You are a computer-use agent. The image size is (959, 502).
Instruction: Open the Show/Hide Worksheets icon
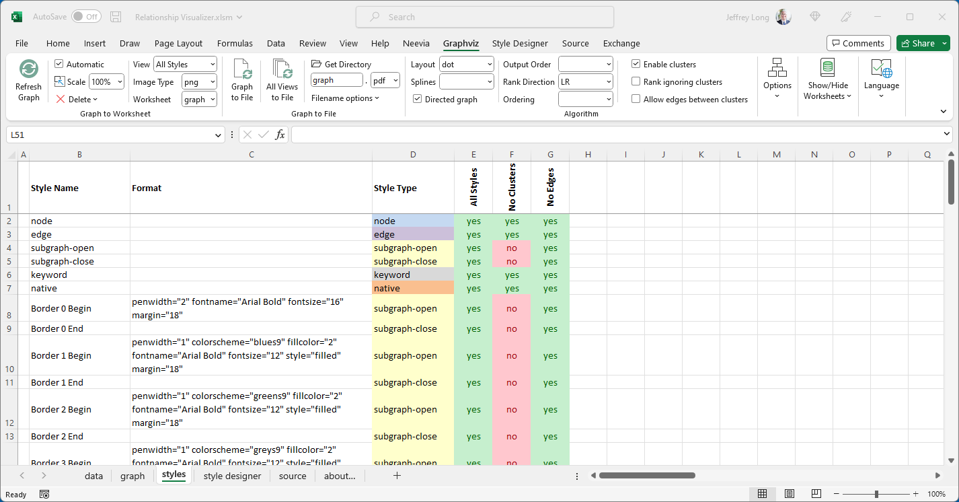(827, 68)
